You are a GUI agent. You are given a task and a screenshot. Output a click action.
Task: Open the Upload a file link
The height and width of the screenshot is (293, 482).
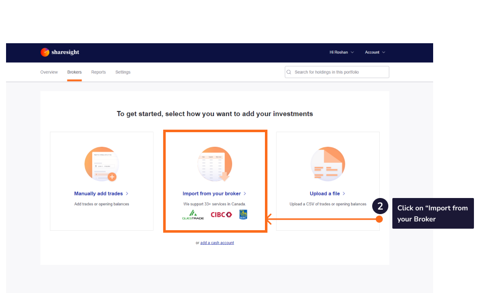tap(325, 193)
